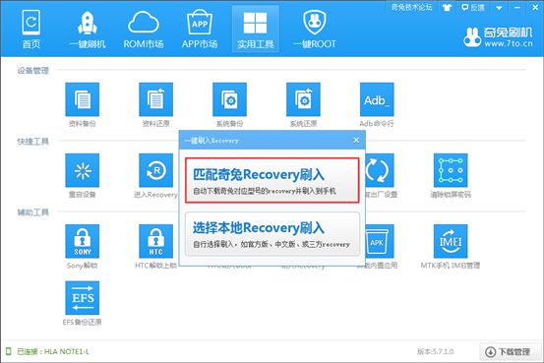This screenshot has width=544, height=363.
Task: Go to the 一键ROOT tab
Action: (x=315, y=30)
